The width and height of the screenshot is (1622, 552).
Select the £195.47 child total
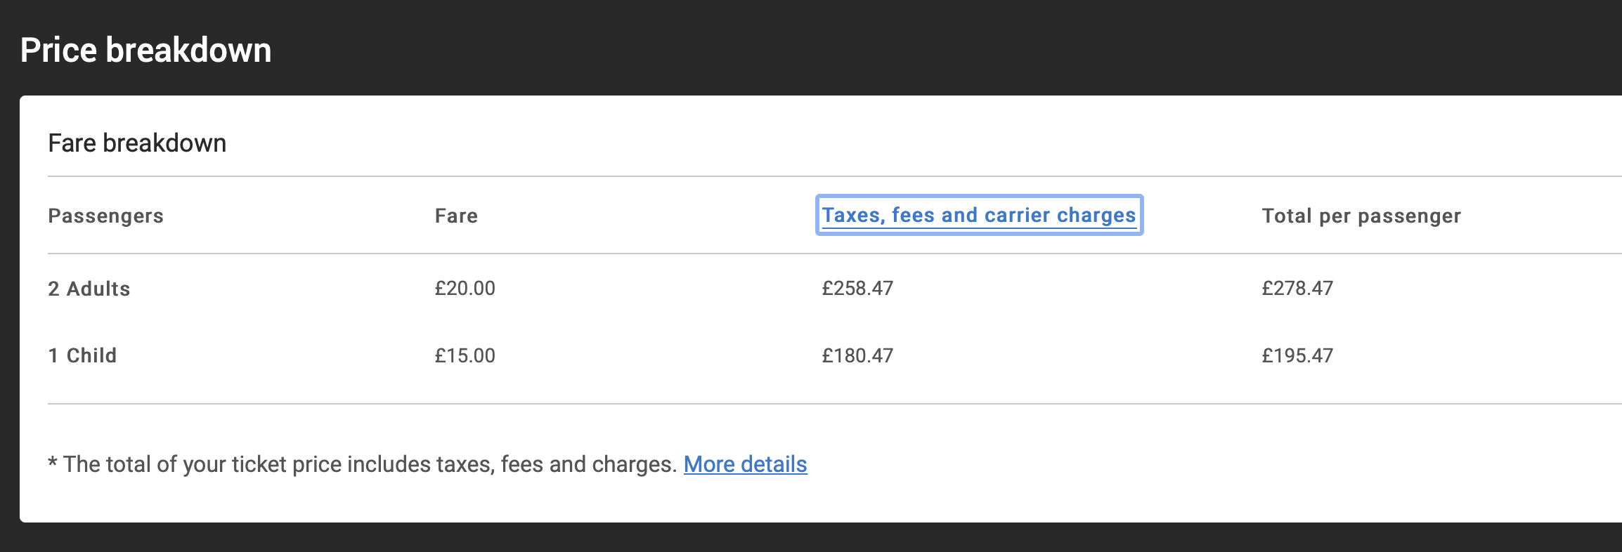tap(1297, 355)
